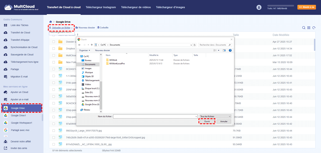Expand the Organiser menu in dialog
Image resolution: width=321 pixels, height=153 pixels.
click(85, 50)
